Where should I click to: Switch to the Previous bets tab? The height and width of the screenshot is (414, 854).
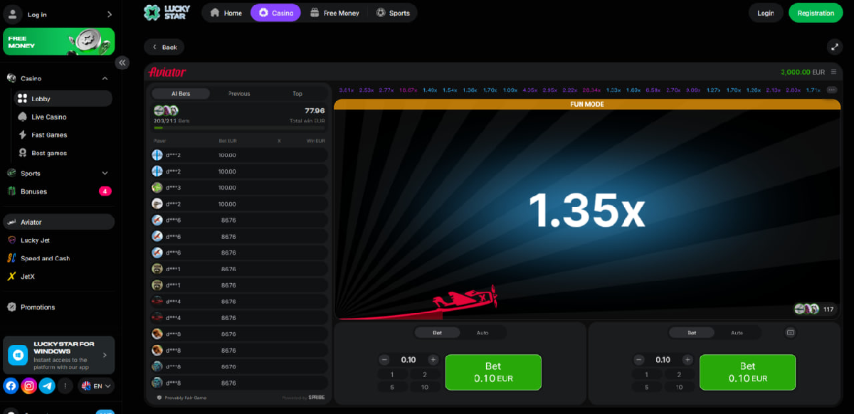coord(239,93)
